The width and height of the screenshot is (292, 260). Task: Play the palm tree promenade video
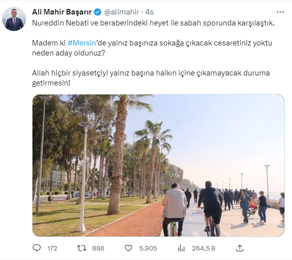(x=158, y=165)
